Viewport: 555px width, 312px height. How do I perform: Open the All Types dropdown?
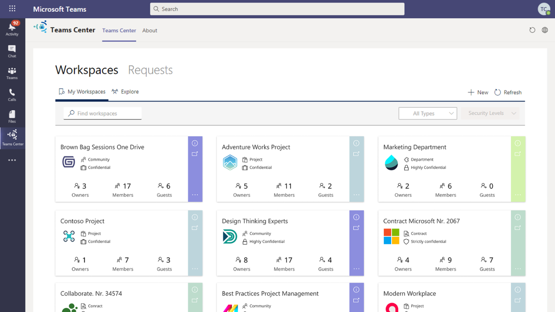click(x=428, y=113)
